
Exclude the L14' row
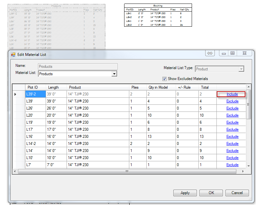coord(232,151)
